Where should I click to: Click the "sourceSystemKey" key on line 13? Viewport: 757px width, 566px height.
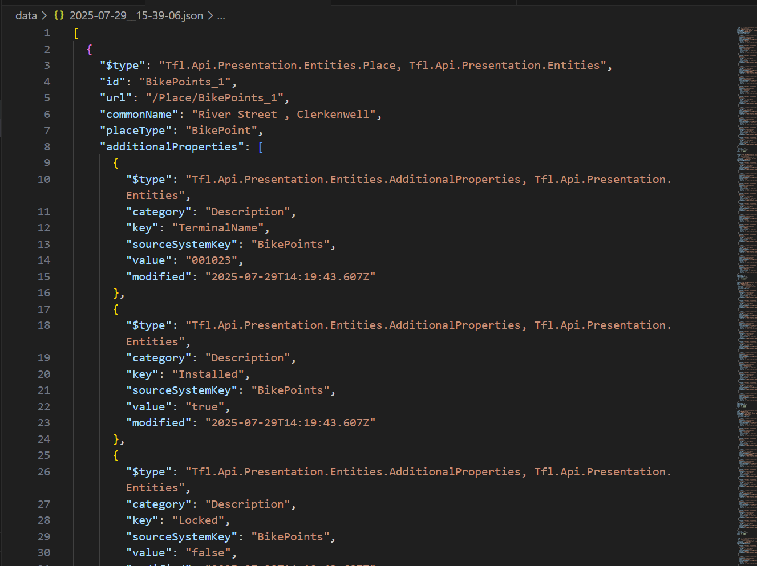182,245
